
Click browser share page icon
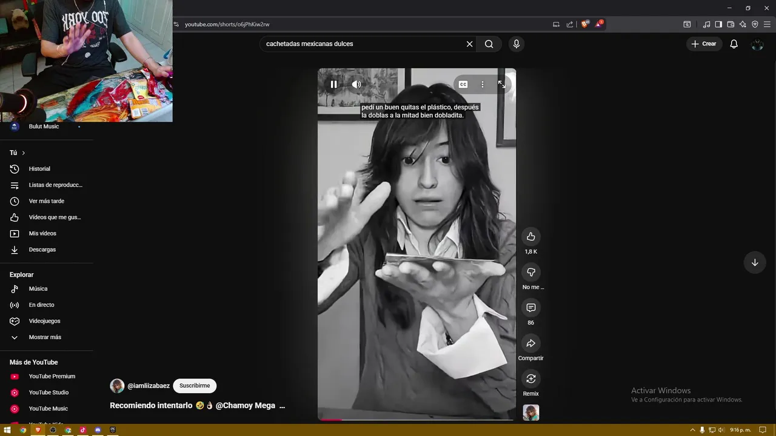point(570,24)
